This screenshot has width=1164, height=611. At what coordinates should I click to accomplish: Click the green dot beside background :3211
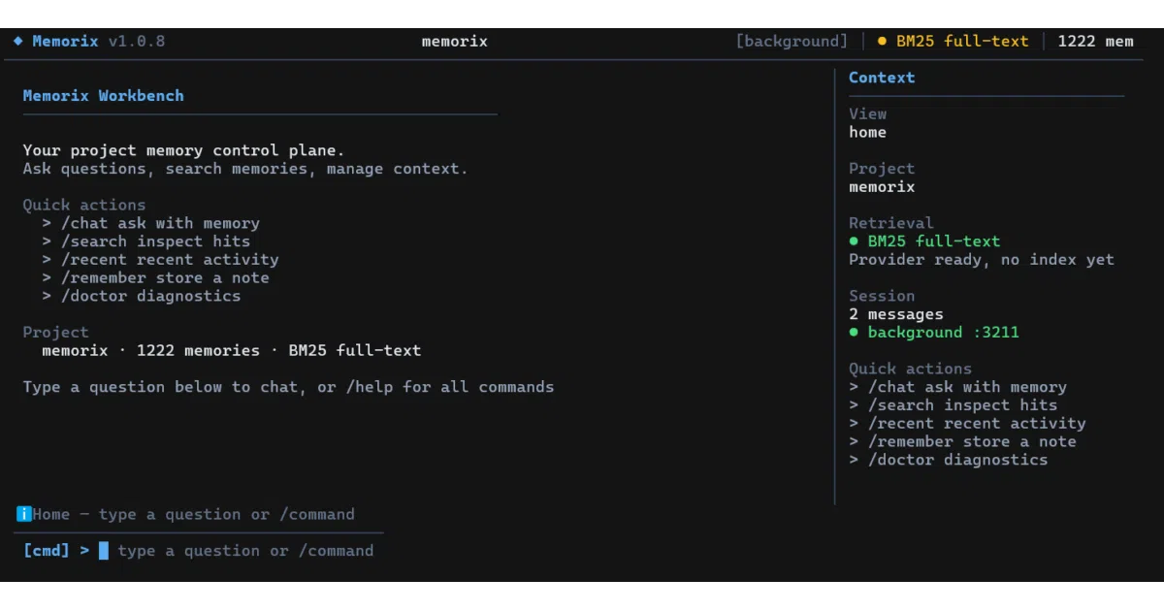click(854, 332)
